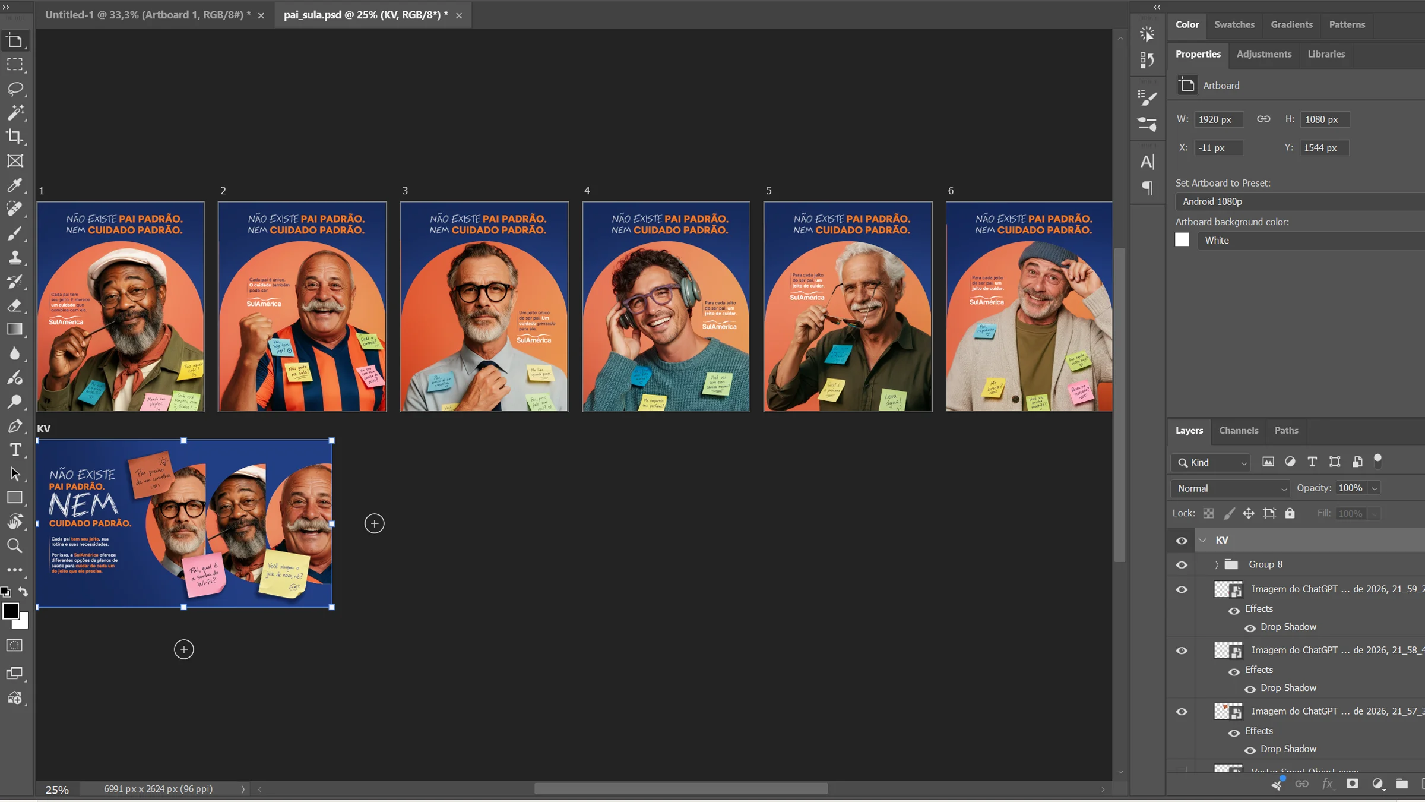The image size is (1425, 802).
Task: Hide the Group 8 layer
Action: tap(1182, 565)
